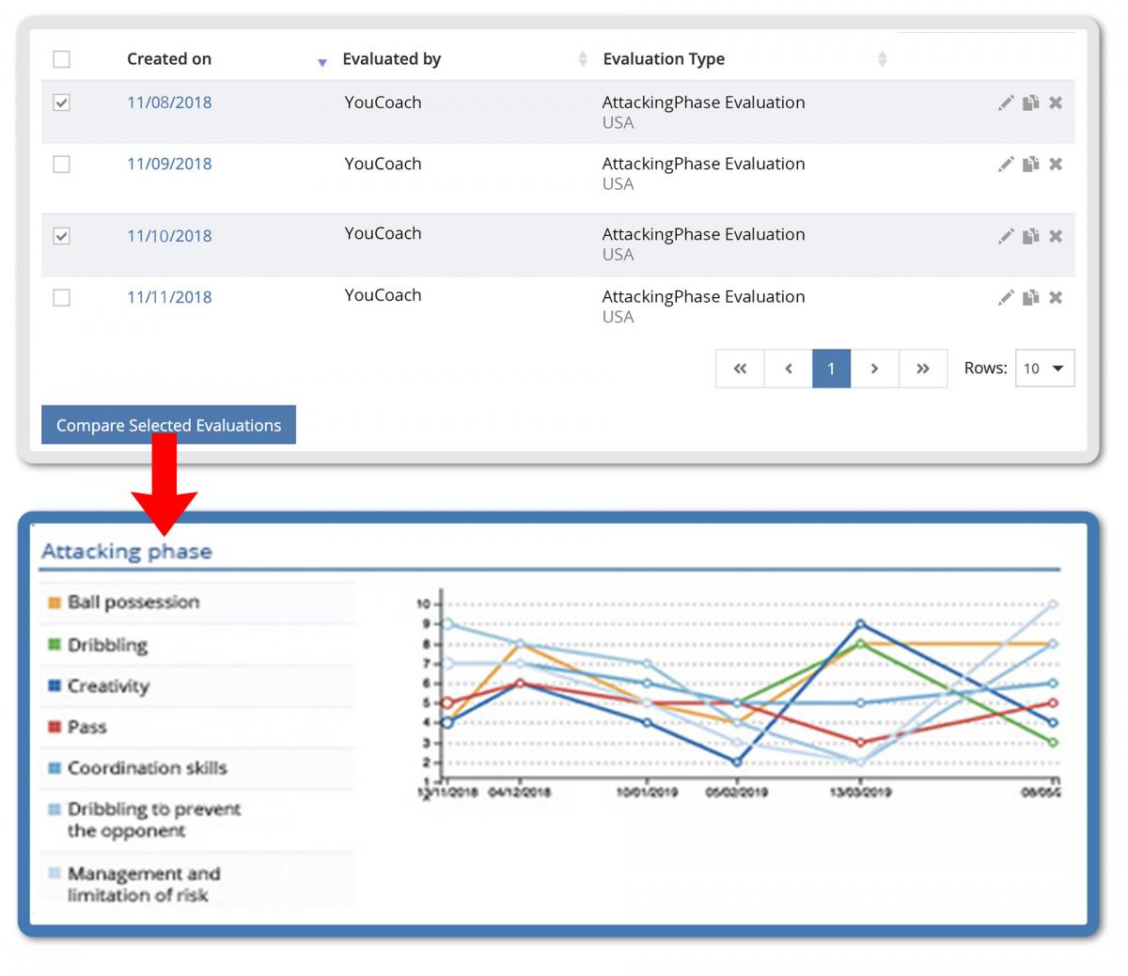The width and height of the screenshot is (1128, 976).
Task: Duplicate the 11/11/2018 evaluation
Action: [1031, 297]
